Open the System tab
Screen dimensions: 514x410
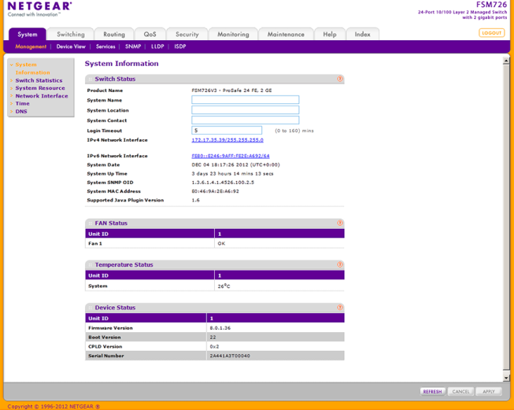(x=28, y=35)
